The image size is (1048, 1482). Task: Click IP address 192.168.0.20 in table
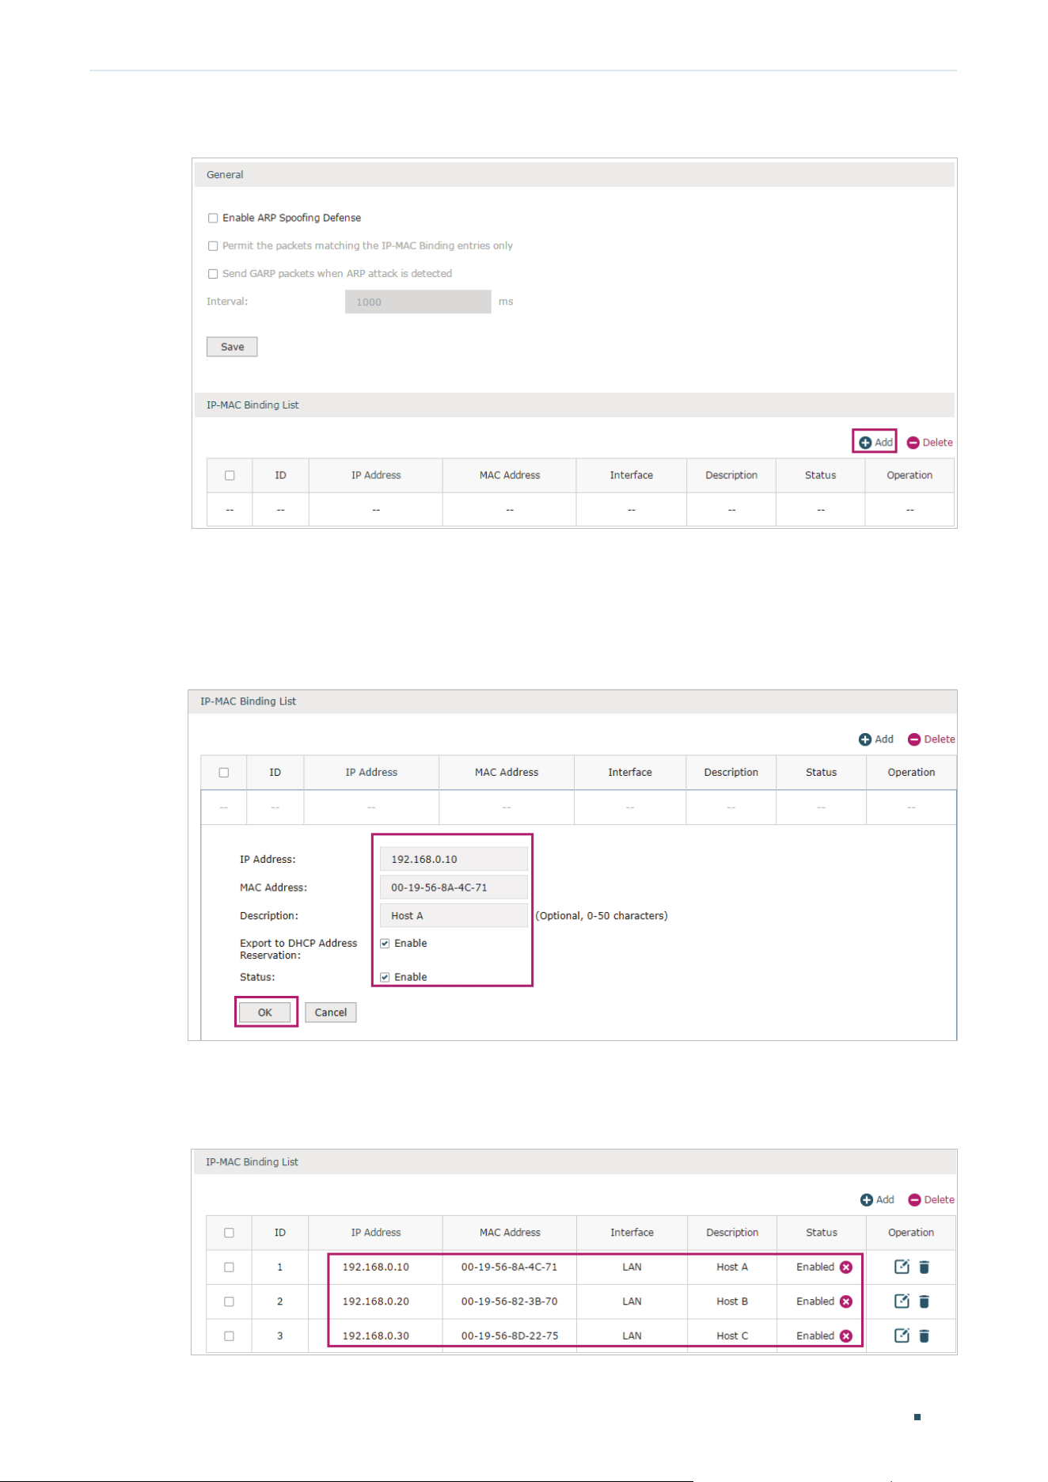point(376,1301)
